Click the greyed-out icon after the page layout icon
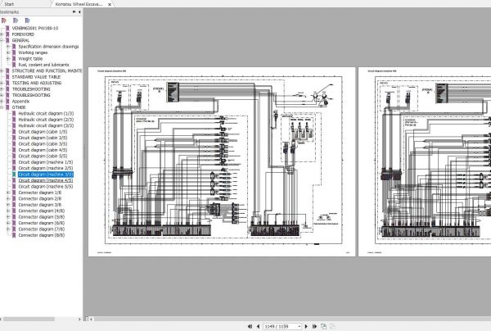Screen dimensions: 491x331 [x=332, y=326]
